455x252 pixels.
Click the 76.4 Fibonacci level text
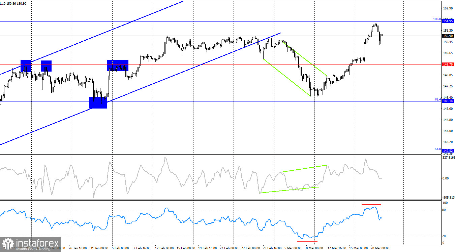pos(437,99)
